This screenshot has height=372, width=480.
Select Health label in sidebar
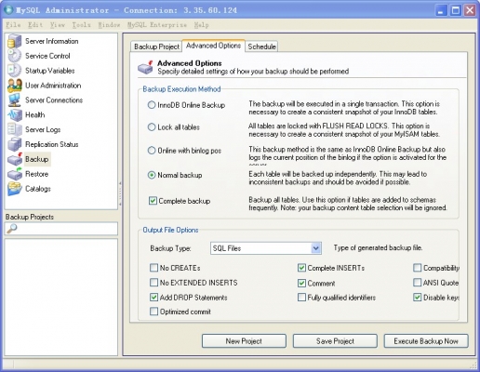pyautogui.click(x=35, y=115)
